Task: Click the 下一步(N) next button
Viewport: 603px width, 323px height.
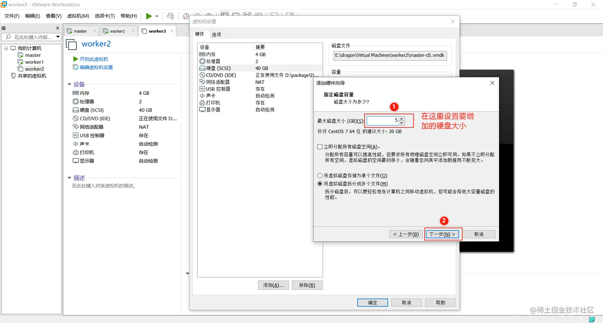Action: (443, 234)
